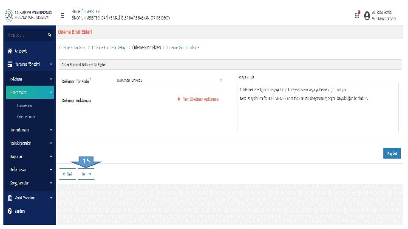The width and height of the screenshot is (408, 229).
Task: Click the Anasayfa home icon
Action: pyautogui.click(x=10, y=51)
